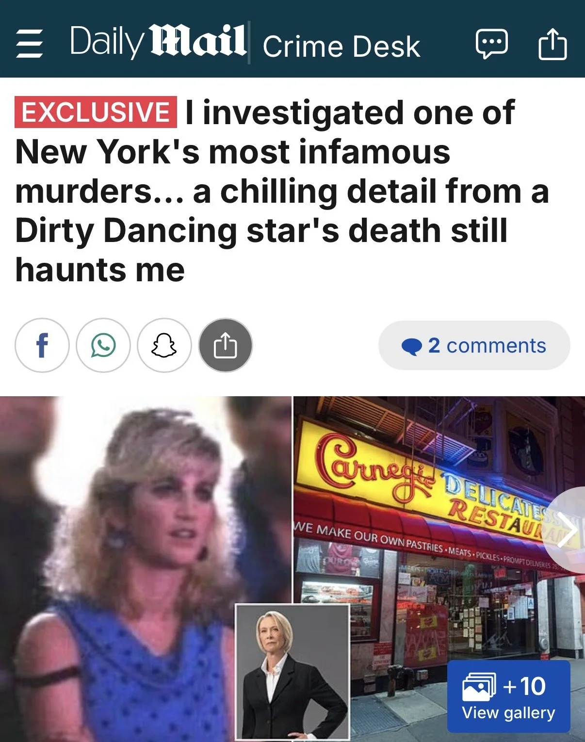Open the comments speech bubble icon in header

click(491, 44)
